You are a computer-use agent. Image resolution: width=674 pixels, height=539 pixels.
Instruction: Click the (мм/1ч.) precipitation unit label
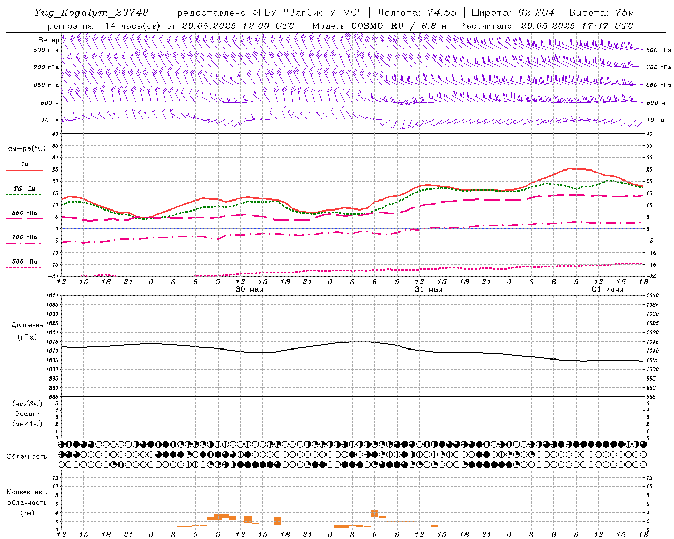(x=27, y=424)
